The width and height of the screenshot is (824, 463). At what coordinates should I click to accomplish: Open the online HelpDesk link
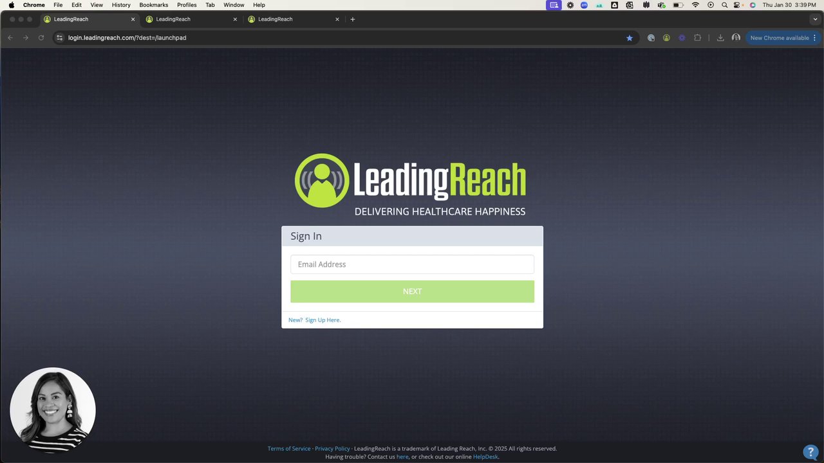[485, 457]
